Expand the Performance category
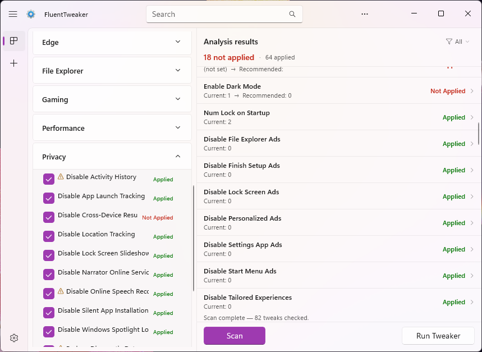 tap(112, 128)
